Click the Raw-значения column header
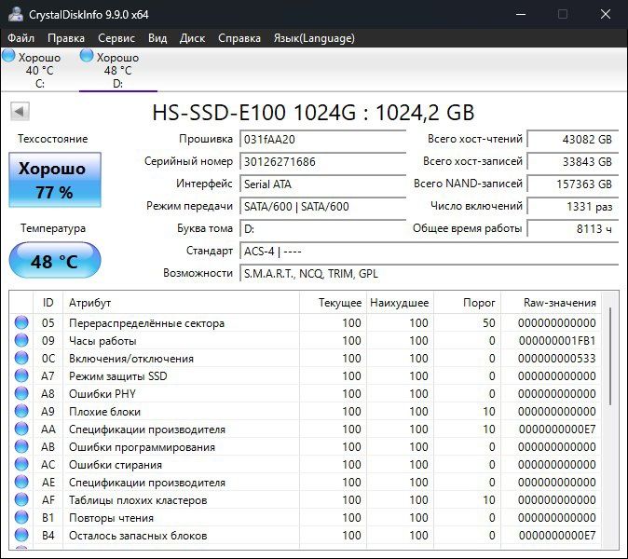Image resolution: width=628 pixels, height=559 pixels. [x=551, y=303]
